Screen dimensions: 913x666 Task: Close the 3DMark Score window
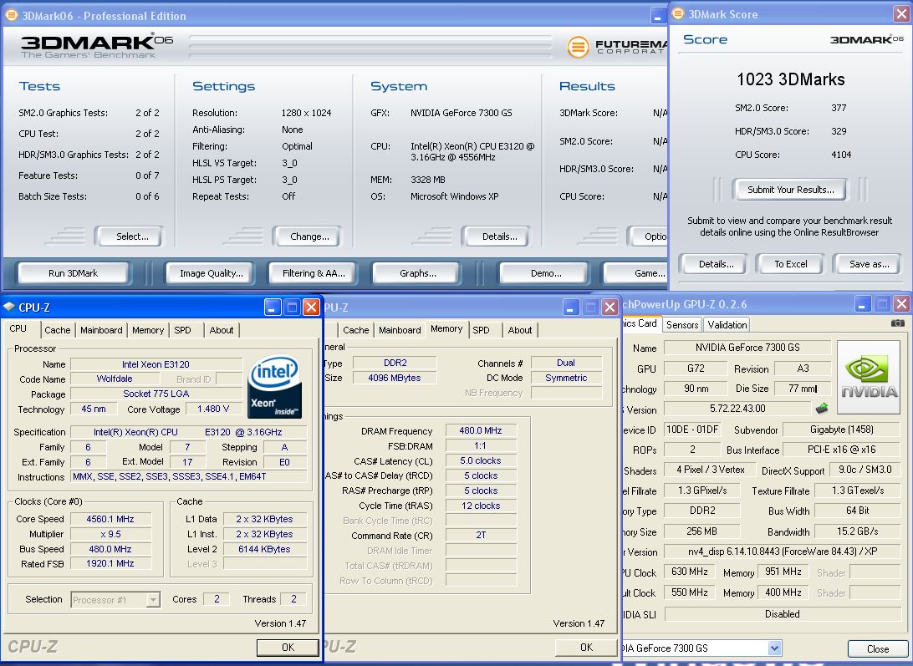pos(901,14)
